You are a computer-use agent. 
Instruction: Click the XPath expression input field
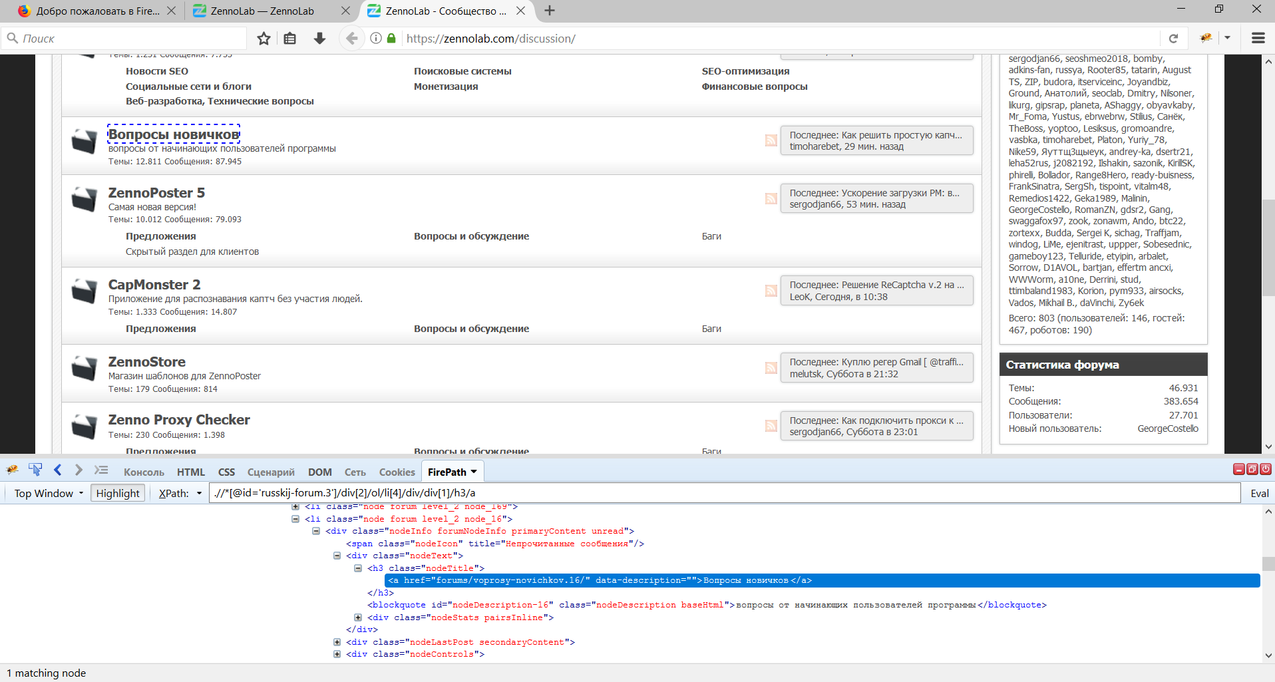(x=725, y=493)
